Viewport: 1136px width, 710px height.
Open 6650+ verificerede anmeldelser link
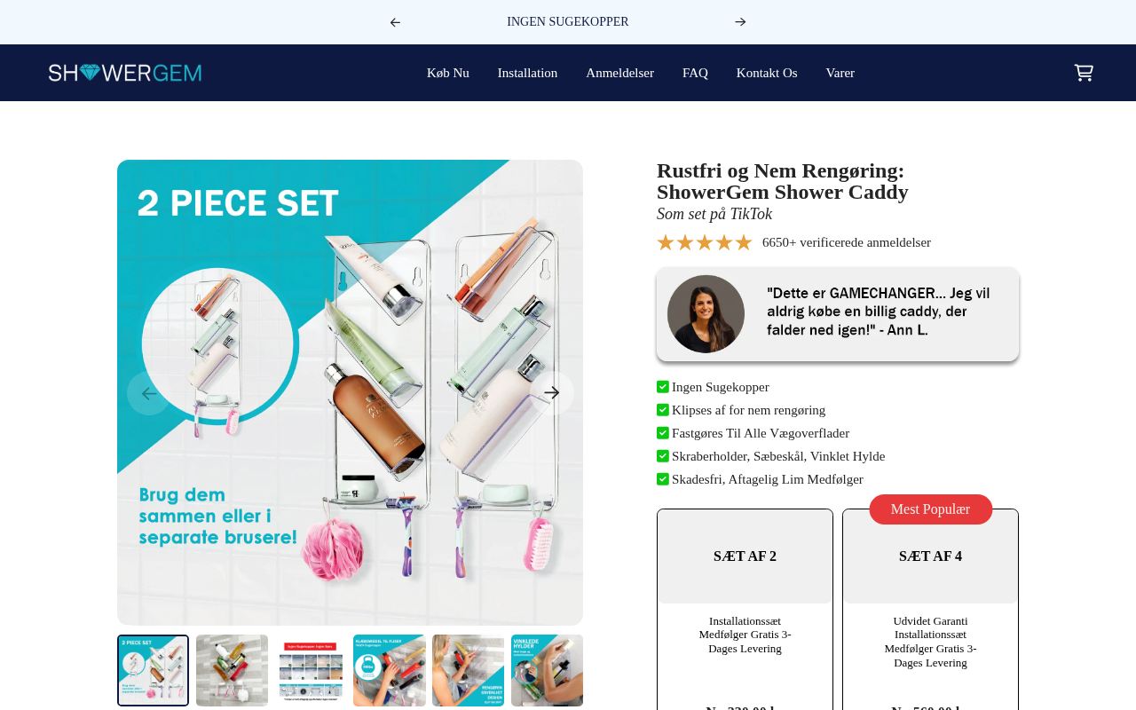pos(847,243)
